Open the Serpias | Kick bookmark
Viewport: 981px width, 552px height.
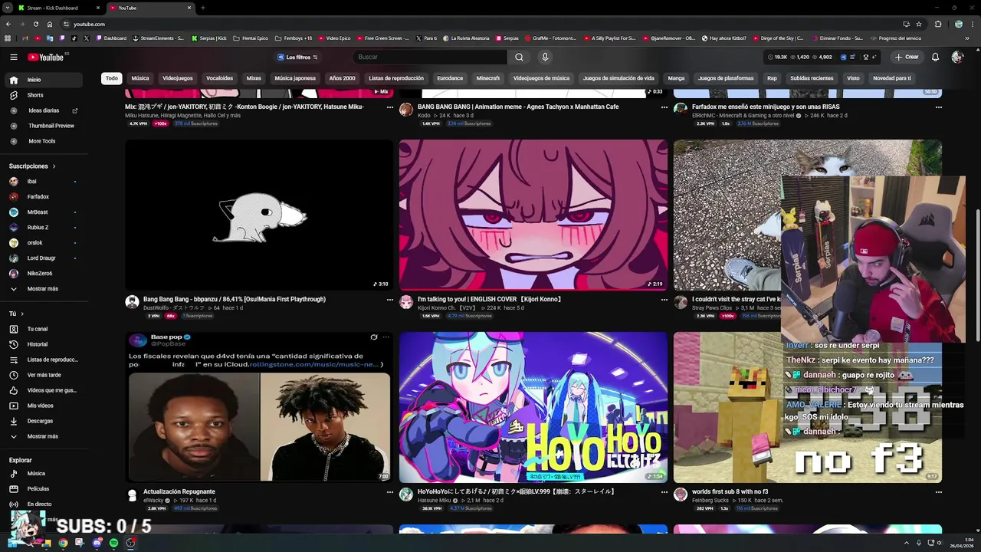[209, 38]
